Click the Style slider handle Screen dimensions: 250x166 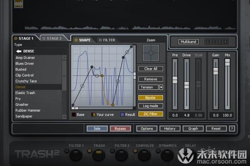coord(198,84)
